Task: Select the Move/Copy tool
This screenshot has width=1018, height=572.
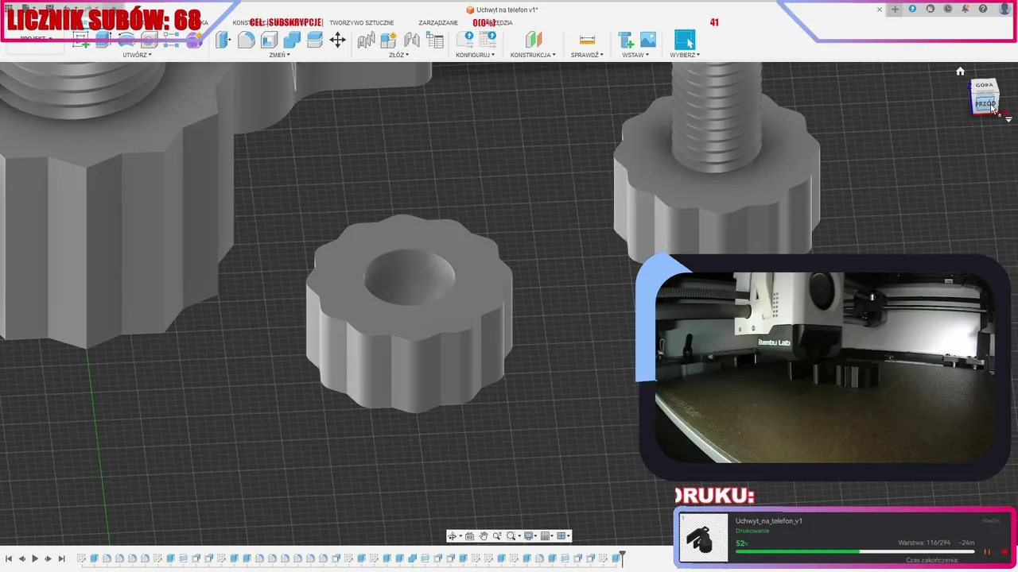Action: 337,40
